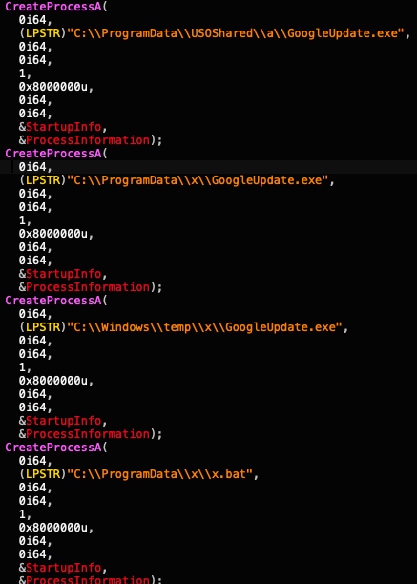Click StartupInfo variable in first call

tap(63, 127)
